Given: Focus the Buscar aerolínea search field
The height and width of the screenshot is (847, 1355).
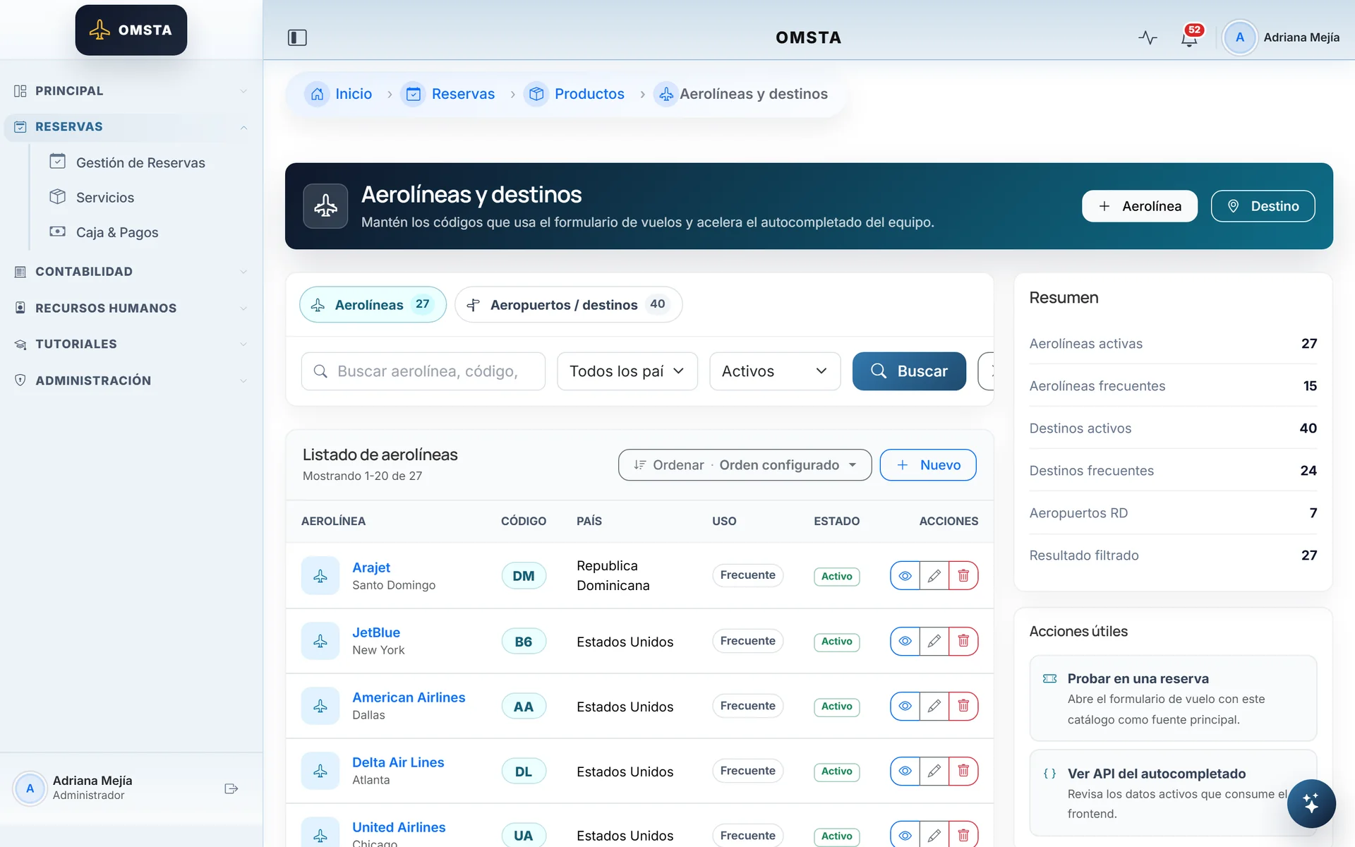Looking at the screenshot, I should coord(423,371).
